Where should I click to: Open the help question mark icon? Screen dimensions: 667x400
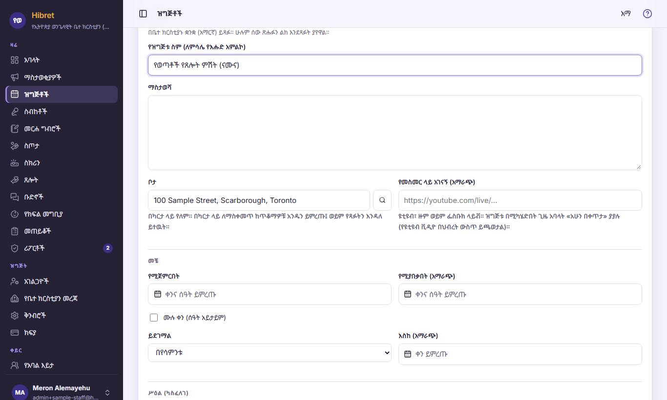647,14
